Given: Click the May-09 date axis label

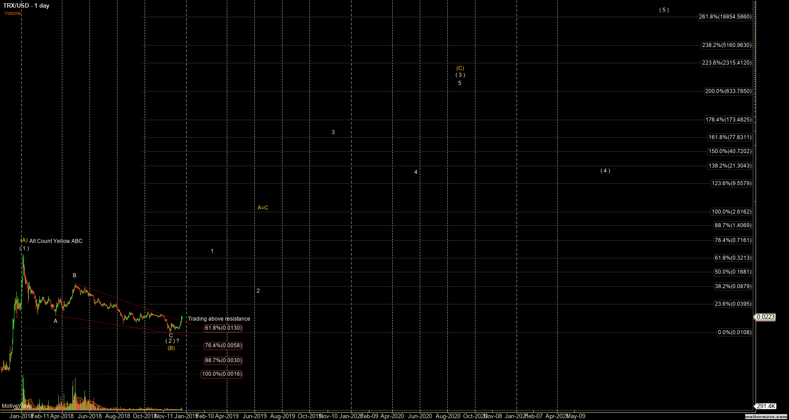Looking at the screenshot, I should [x=577, y=416].
